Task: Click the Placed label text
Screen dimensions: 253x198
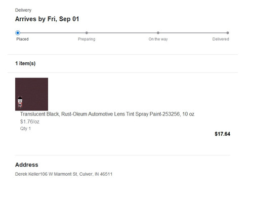Action: pos(22,39)
